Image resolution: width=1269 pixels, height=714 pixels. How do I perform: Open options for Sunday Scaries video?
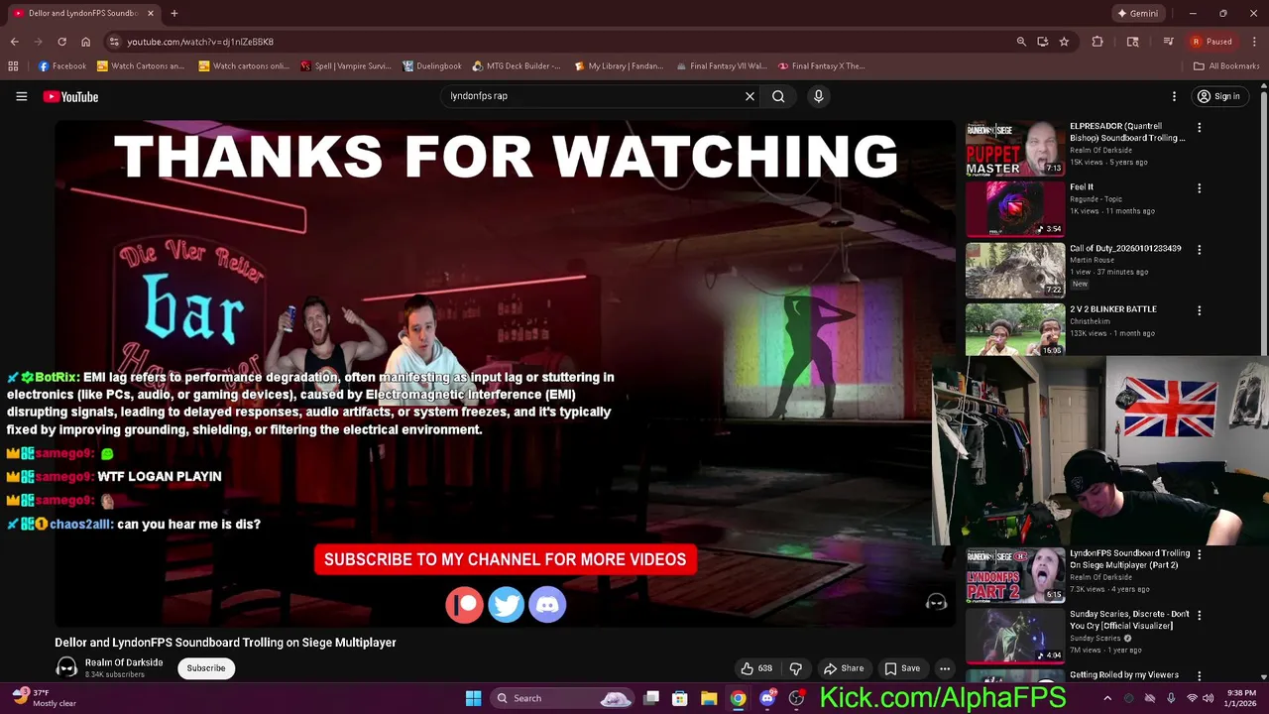(1199, 615)
